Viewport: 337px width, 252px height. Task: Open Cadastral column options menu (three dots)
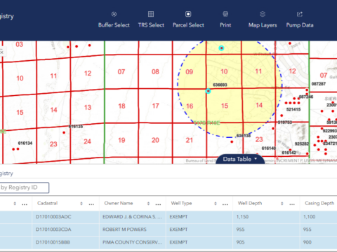tap(91, 204)
